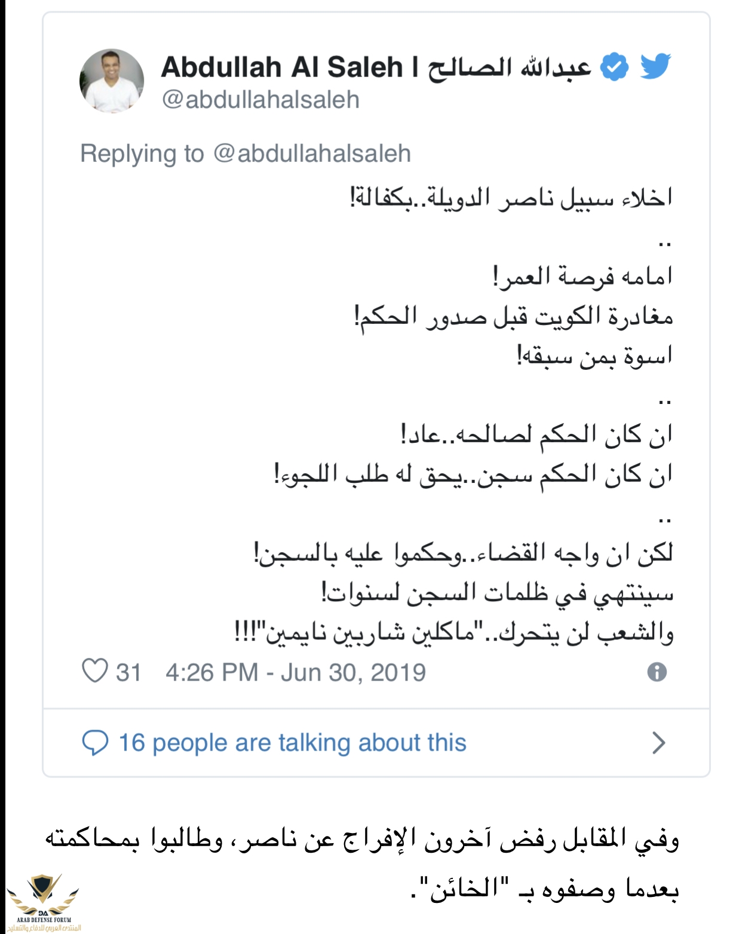The image size is (742, 934).
Task: Open Abdullah Al Saleh's profile picture
Action: [112, 81]
